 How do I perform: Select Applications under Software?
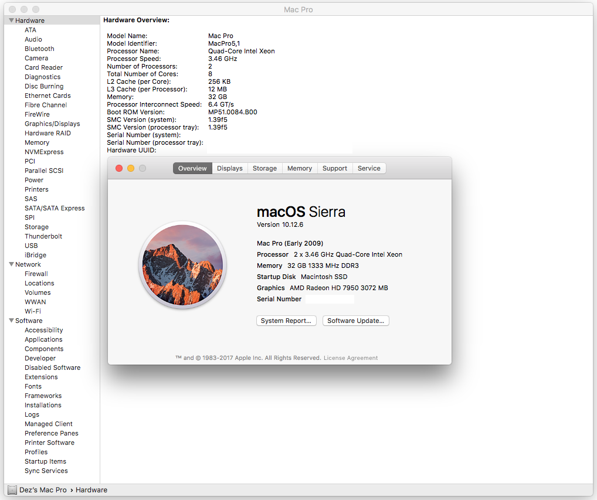coord(43,339)
